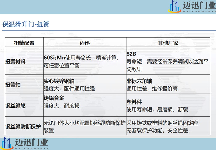The height and width of the screenshot is (150, 216).
Task: Click the text 无断裂保护功能，安全性差
Action: [157, 131]
